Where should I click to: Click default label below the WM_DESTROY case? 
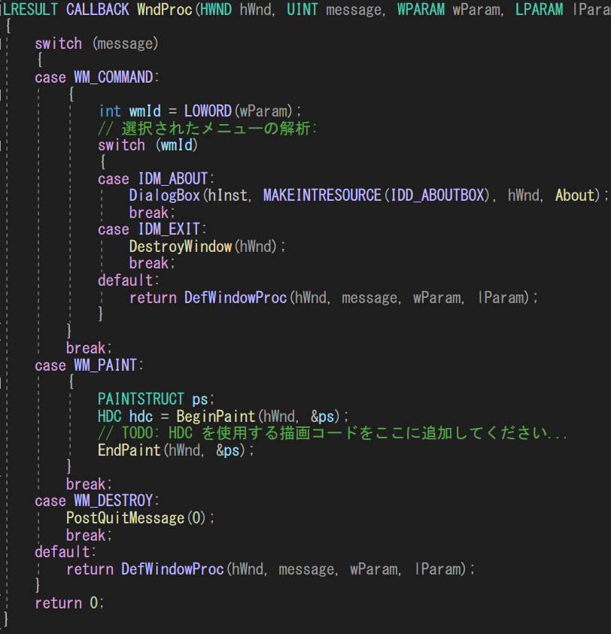click(x=62, y=552)
